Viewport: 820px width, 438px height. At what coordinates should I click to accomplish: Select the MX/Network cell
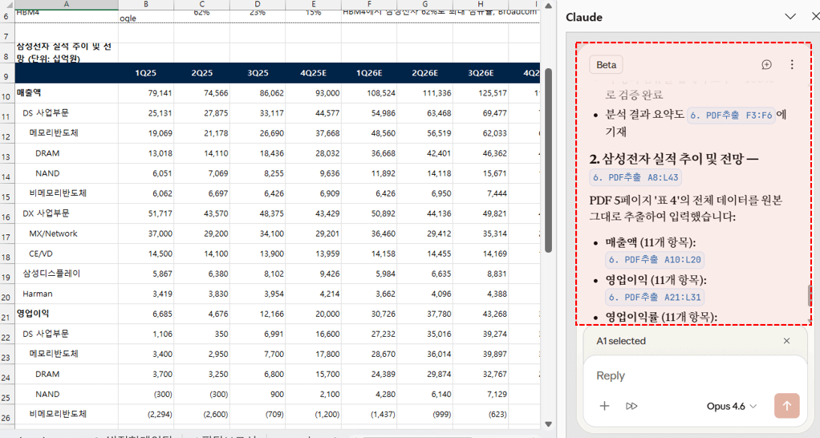tap(67, 233)
